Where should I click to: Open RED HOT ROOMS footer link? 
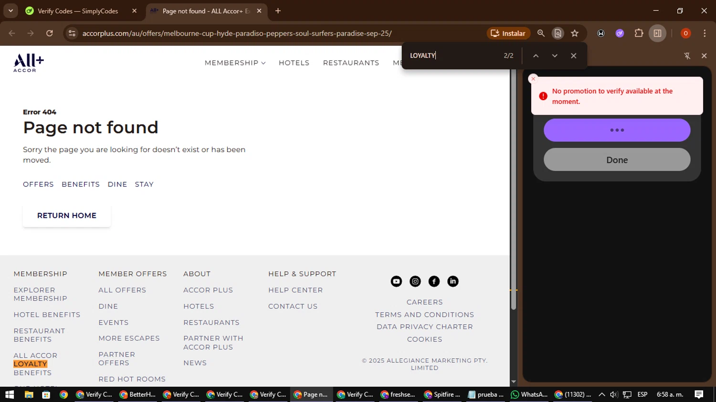pyautogui.click(x=132, y=379)
